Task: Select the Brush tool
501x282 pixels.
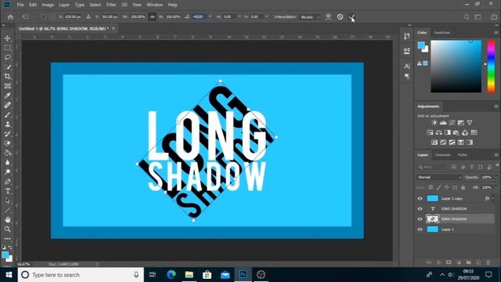Action: (x=7, y=115)
